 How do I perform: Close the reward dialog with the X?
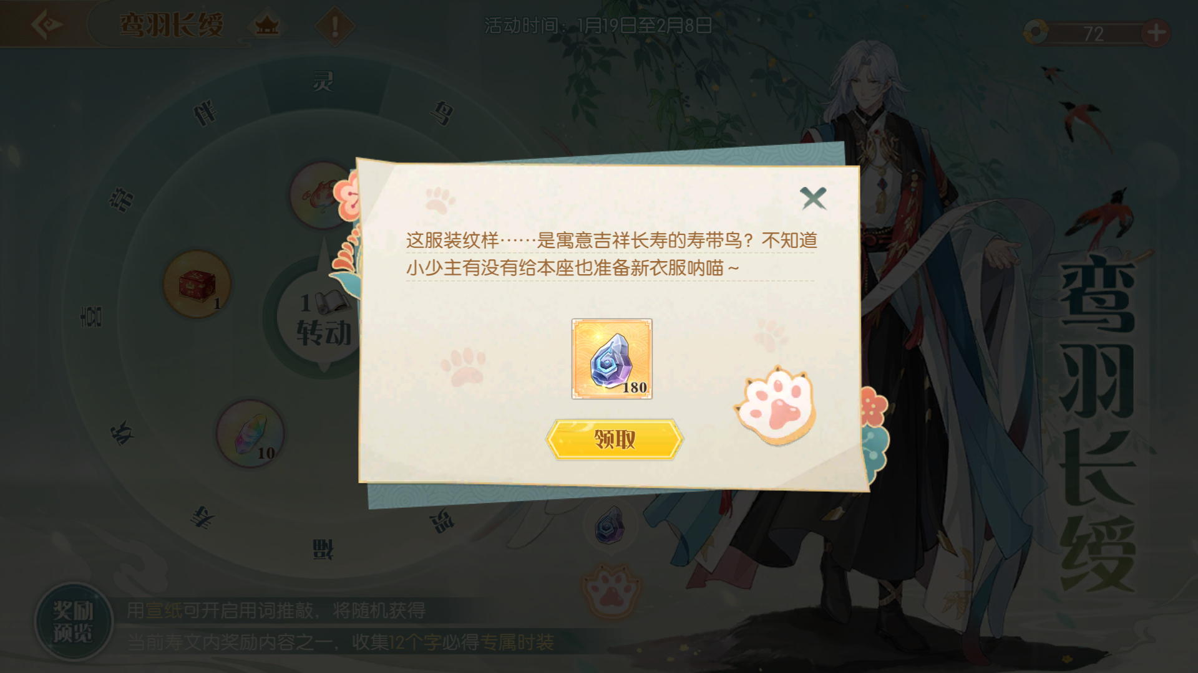(813, 199)
